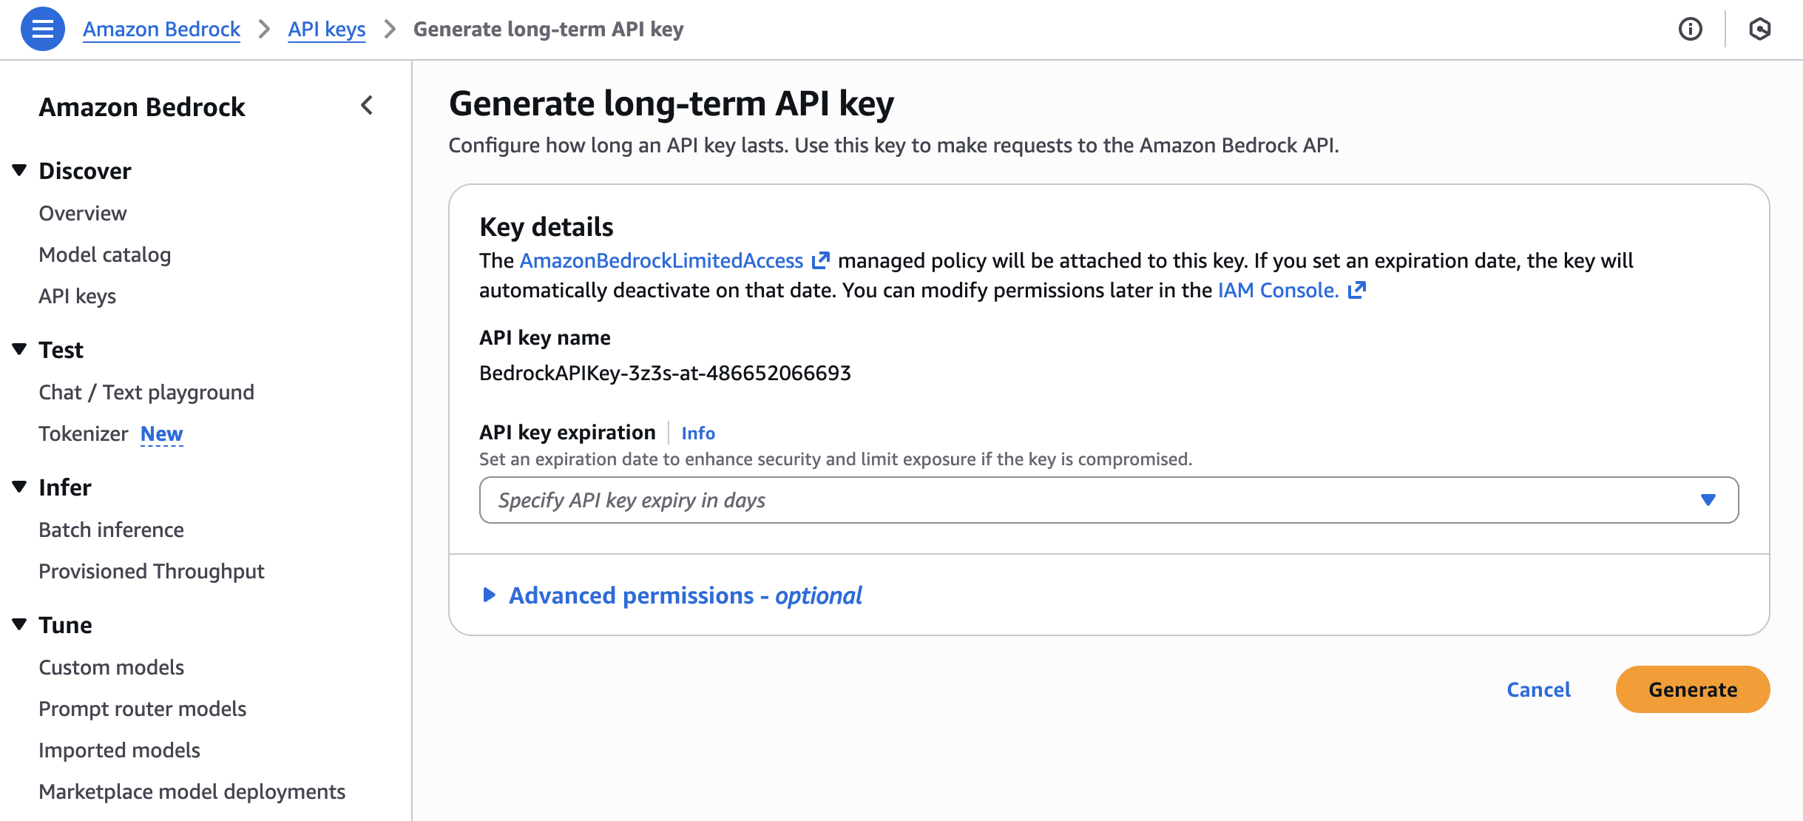Click Info next to API key expiration
The width and height of the screenshot is (1803, 821).
point(697,433)
